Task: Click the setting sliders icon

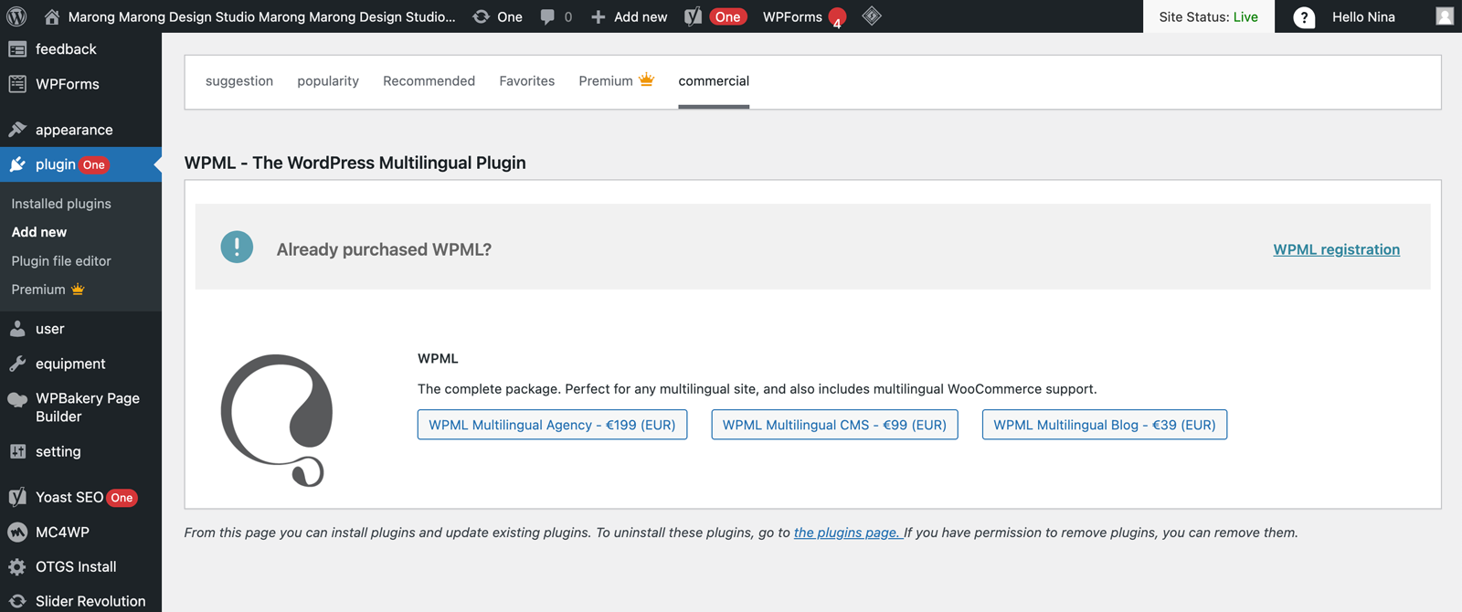Action: tap(17, 451)
